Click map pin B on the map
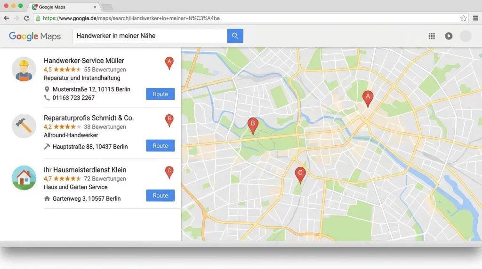 tap(253, 126)
